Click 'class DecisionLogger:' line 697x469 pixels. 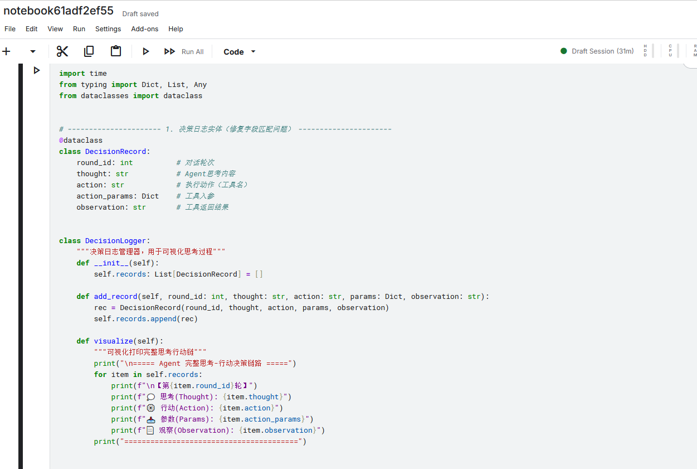(105, 240)
